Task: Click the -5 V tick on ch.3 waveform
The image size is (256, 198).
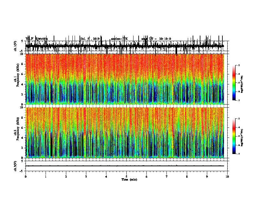Action: tap(21, 171)
